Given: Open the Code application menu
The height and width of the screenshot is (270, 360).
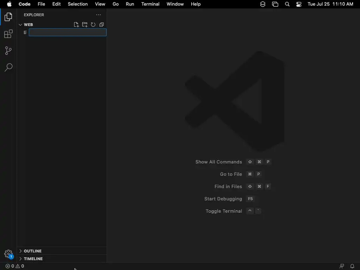Looking at the screenshot, I should 25,4.
